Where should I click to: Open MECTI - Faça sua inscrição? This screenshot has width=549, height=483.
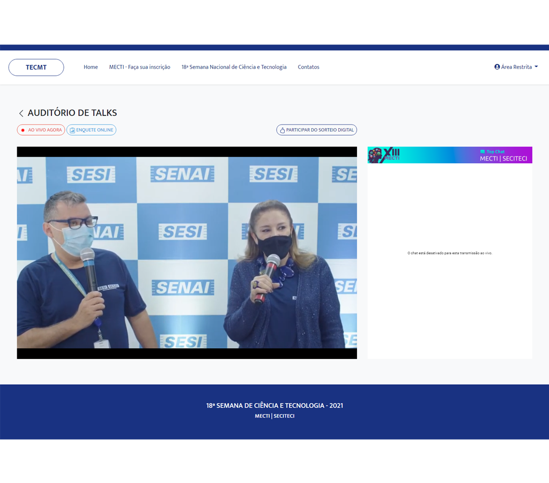[x=140, y=67]
